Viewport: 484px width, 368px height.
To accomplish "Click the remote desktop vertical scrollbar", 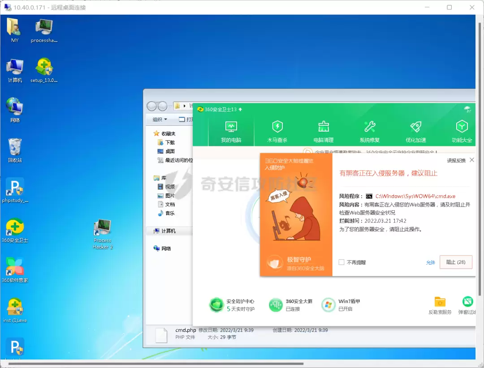I will [x=480, y=159].
